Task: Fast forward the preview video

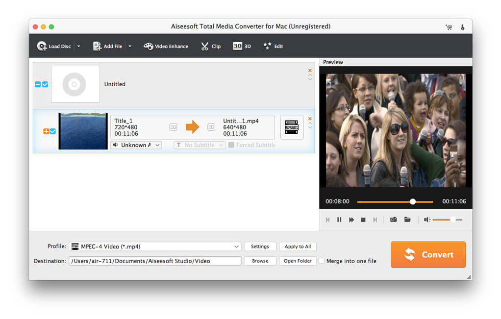Action: click(x=351, y=220)
